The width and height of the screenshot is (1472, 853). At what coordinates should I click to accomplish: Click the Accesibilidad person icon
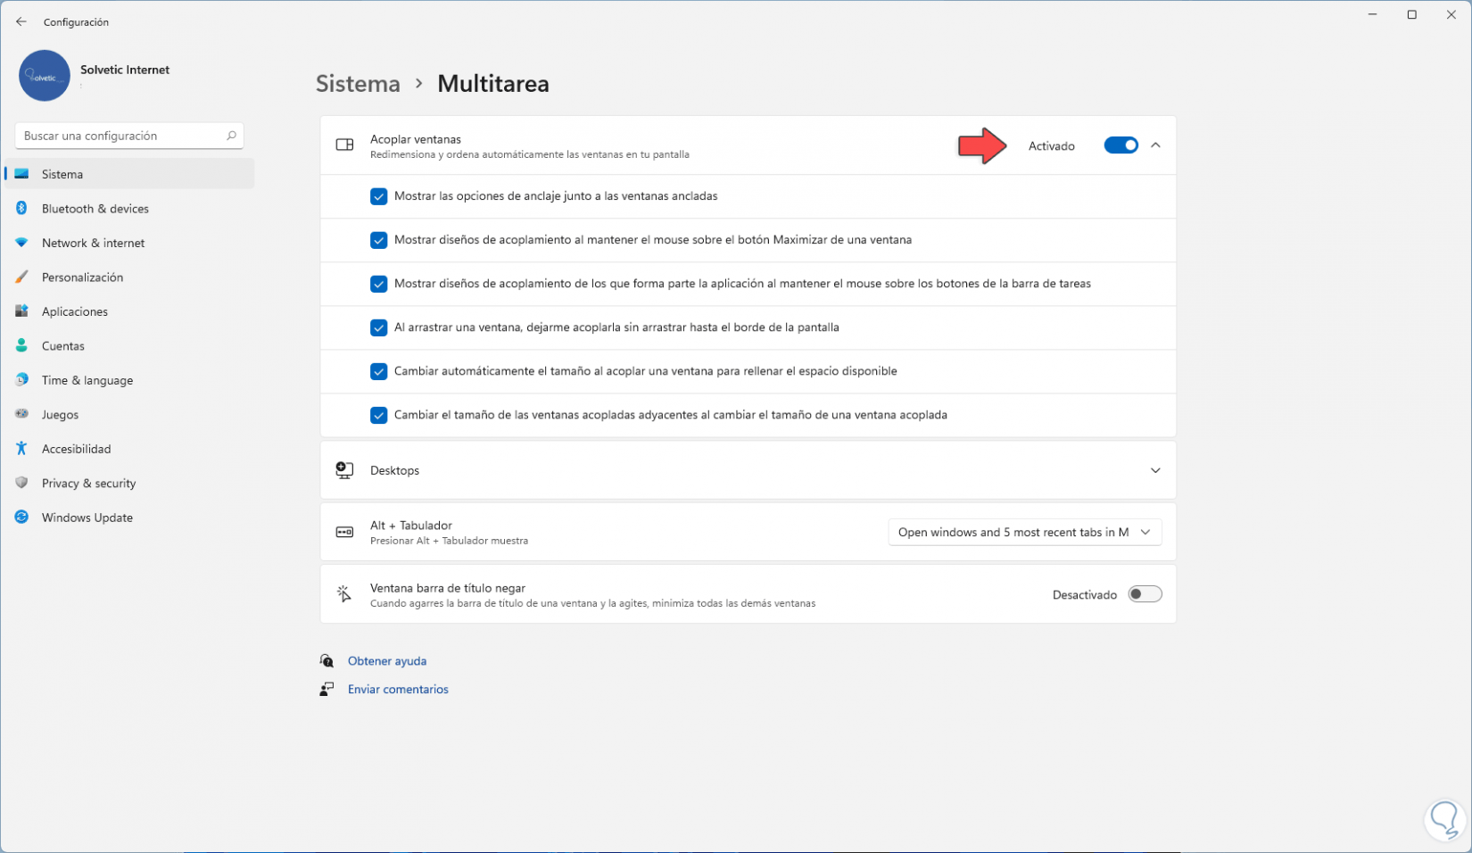coord(22,449)
